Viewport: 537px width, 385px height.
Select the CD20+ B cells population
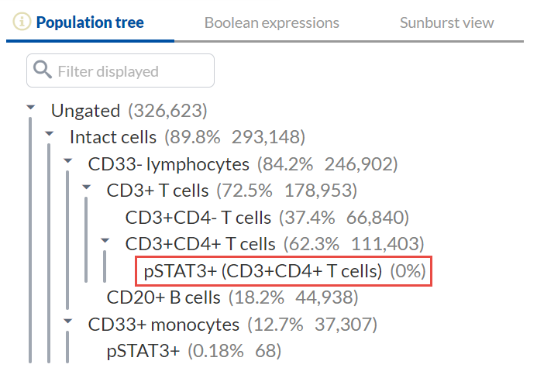pyautogui.click(x=164, y=297)
